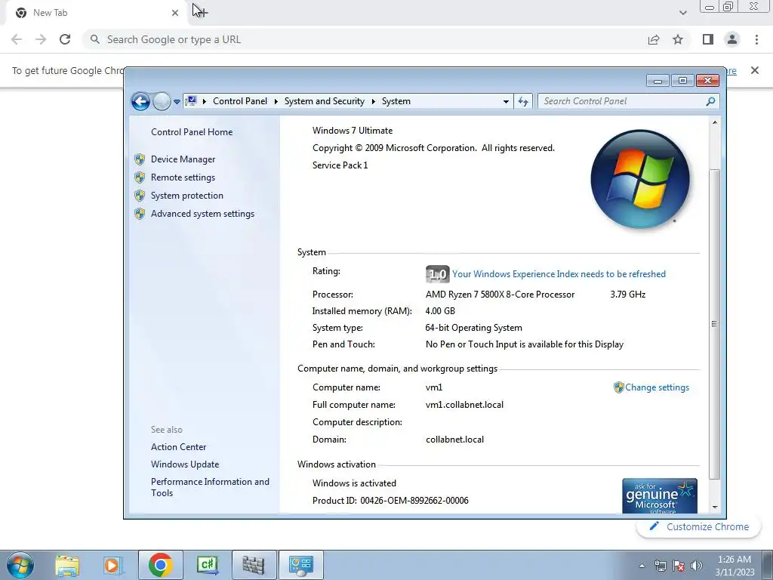The width and height of the screenshot is (773, 580).
Task: Select the New Tab tab
Action: tap(96, 13)
